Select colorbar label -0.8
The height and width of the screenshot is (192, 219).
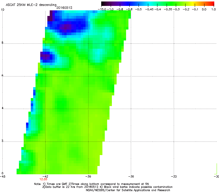click(x=120, y=9)
